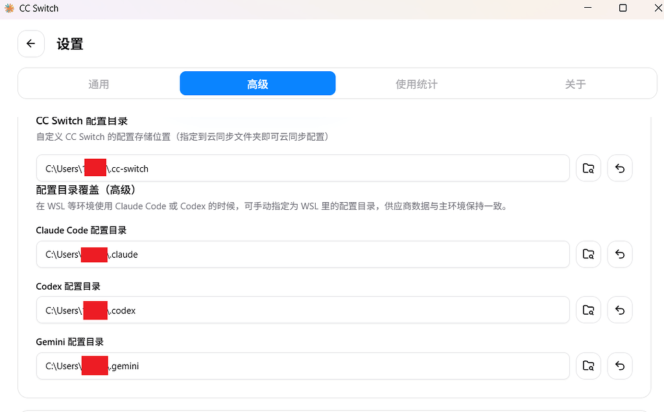
Task: Focus the .cc-switch directory path field
Action: [x=303, y=168]
